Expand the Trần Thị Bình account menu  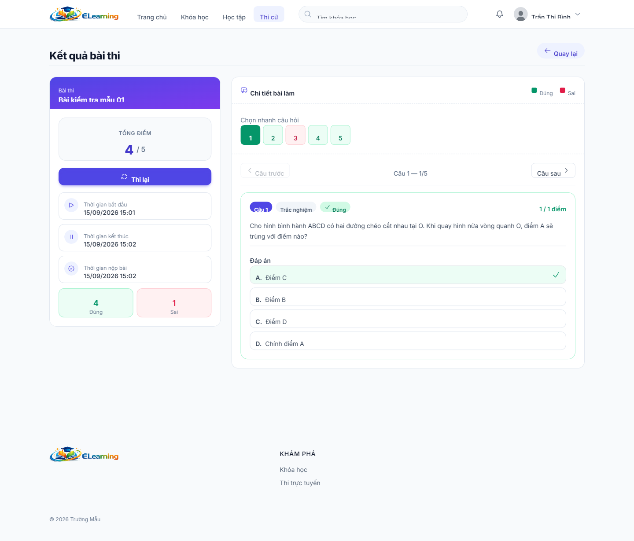click(x=547, y=14)
